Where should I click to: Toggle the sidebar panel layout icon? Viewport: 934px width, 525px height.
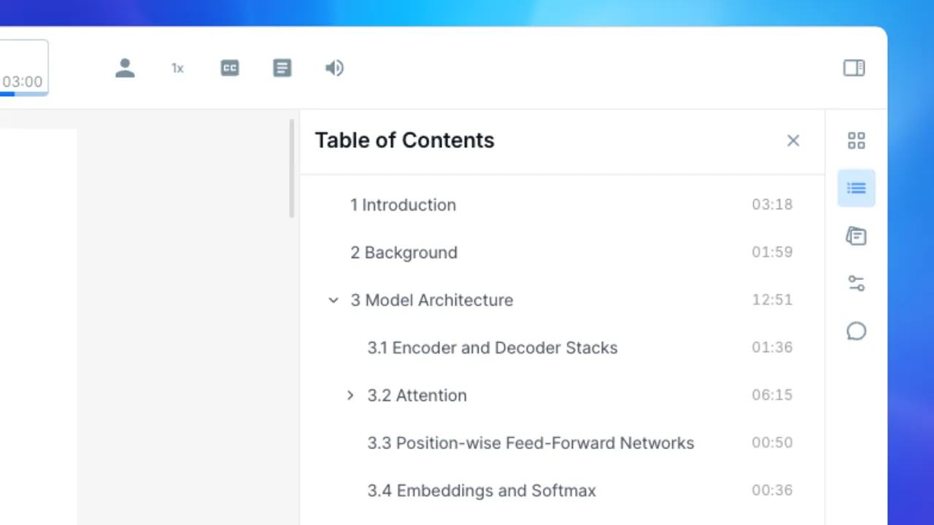click(x=854, y=68)
